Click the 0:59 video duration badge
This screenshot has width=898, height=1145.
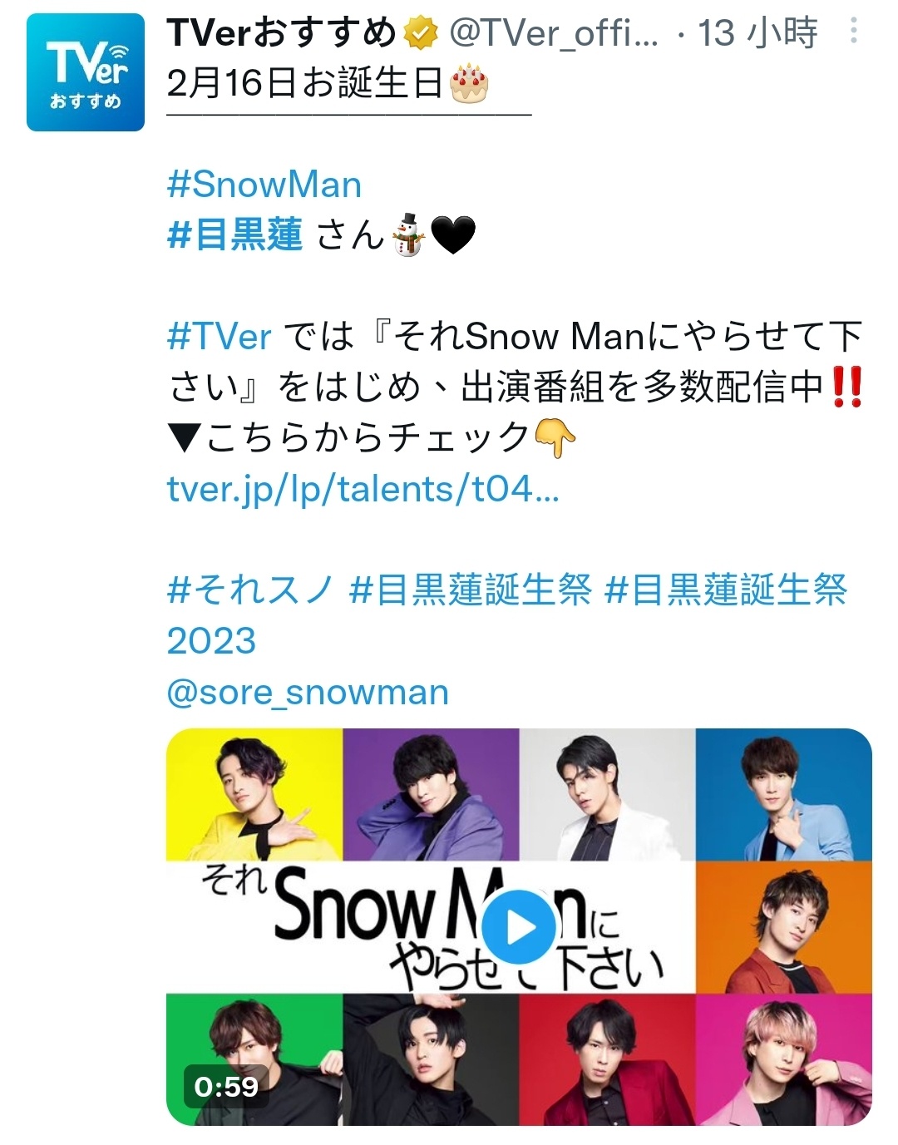[226, 1086]
